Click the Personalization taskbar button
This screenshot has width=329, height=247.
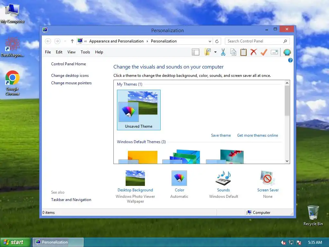click(58, 242)
